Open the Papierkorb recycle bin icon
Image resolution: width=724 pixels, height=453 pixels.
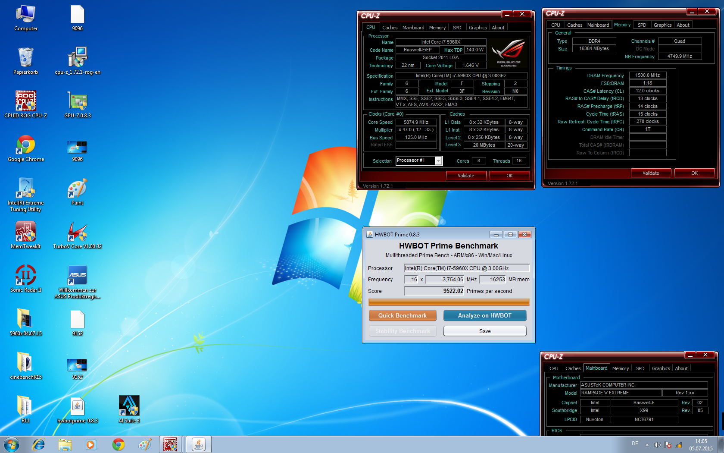tap(26, 61)
